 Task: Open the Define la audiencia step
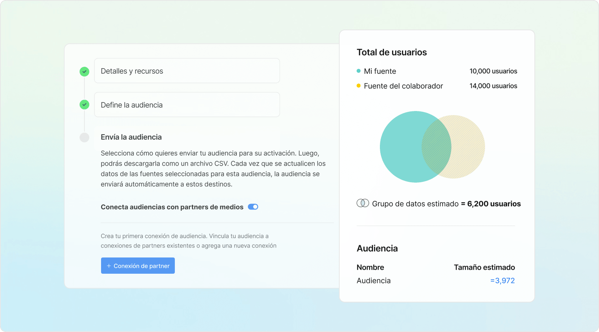pos(187,105)
